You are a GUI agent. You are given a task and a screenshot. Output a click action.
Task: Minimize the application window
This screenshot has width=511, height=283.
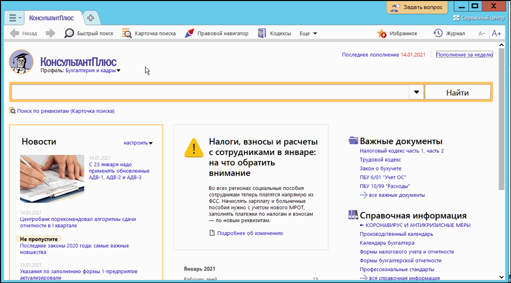(462, 6)
